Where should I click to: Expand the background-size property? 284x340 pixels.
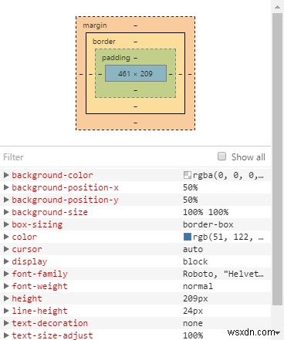click(x=6, y=212)
